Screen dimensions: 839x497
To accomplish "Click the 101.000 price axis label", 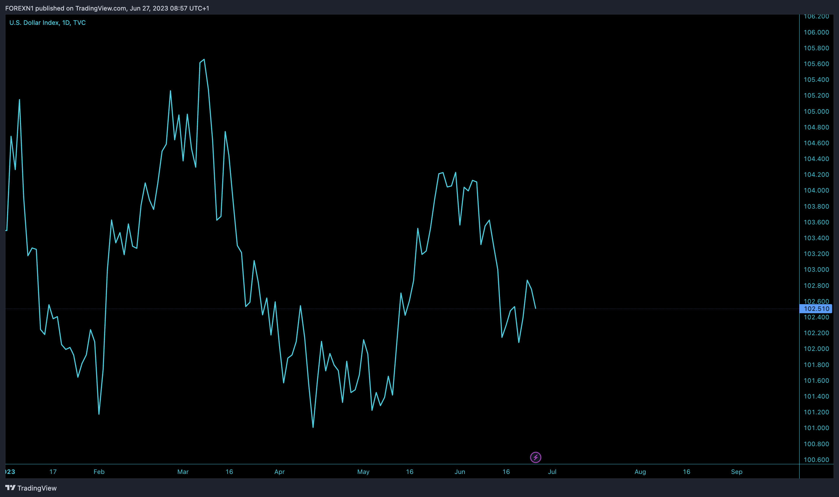I will tap(816, 428).
